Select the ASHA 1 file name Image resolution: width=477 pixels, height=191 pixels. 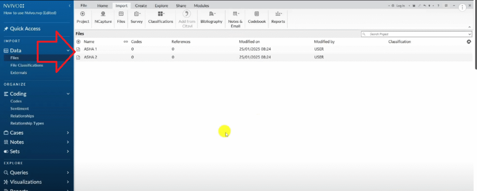pyautogui.click(x=90, y=49)
